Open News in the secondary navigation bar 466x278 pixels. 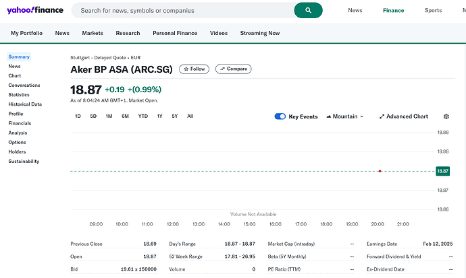pyautogui.click(x=62, y=33)
